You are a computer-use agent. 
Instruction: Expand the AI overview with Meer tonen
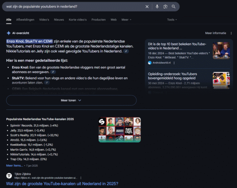[71, 100]
